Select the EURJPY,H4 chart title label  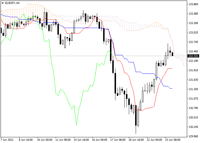(13, 3)
